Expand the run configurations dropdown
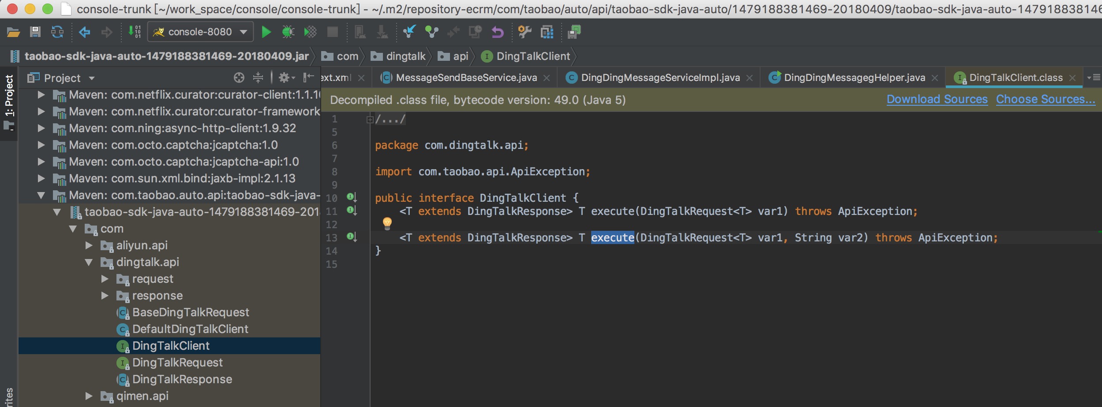Viewport: 1102px width, 407px height. tap(242, 32)
